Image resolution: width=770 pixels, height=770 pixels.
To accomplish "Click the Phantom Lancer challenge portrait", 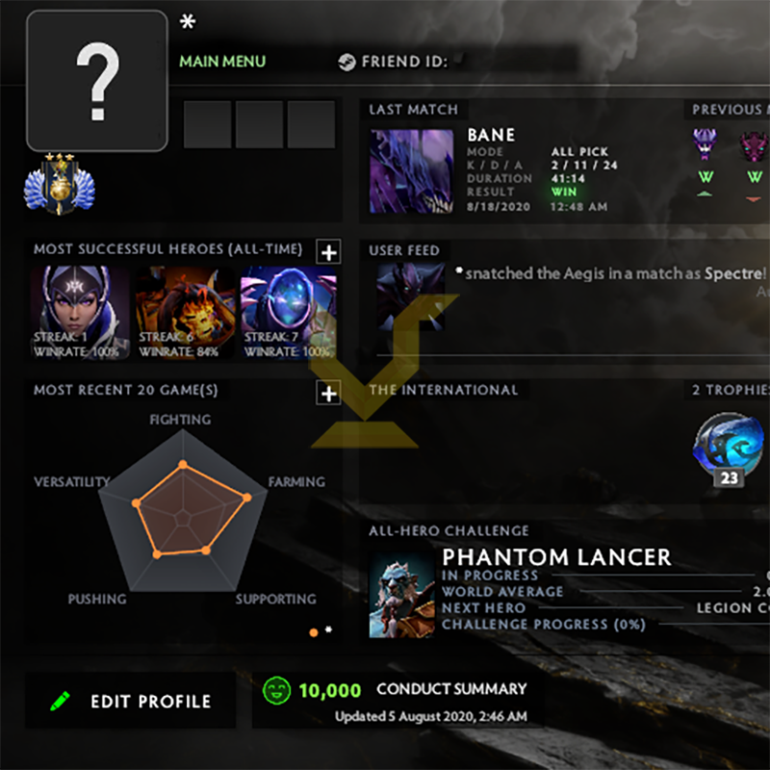I will point(401,594).
